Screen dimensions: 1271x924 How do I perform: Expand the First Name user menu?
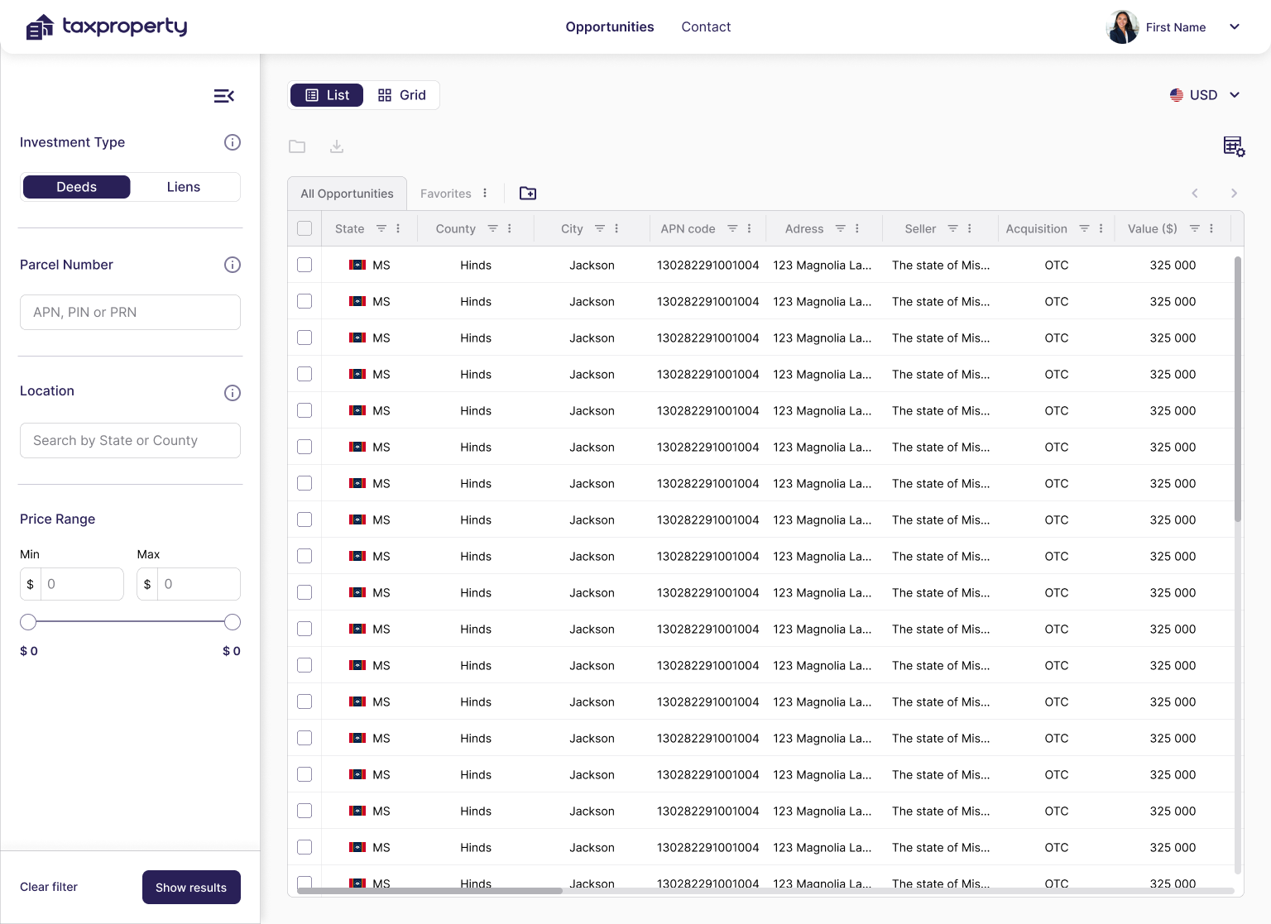[1234, 27]
